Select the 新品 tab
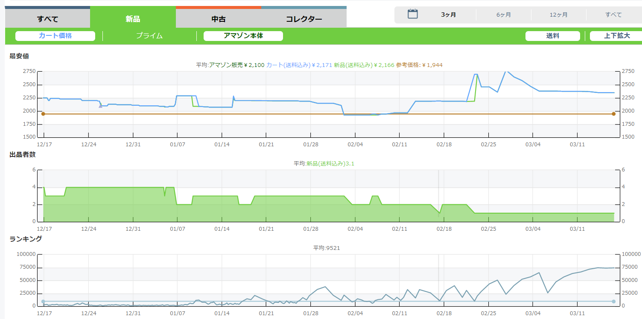The height and width of the screenshot is (319, 642). tap(133, 19)
